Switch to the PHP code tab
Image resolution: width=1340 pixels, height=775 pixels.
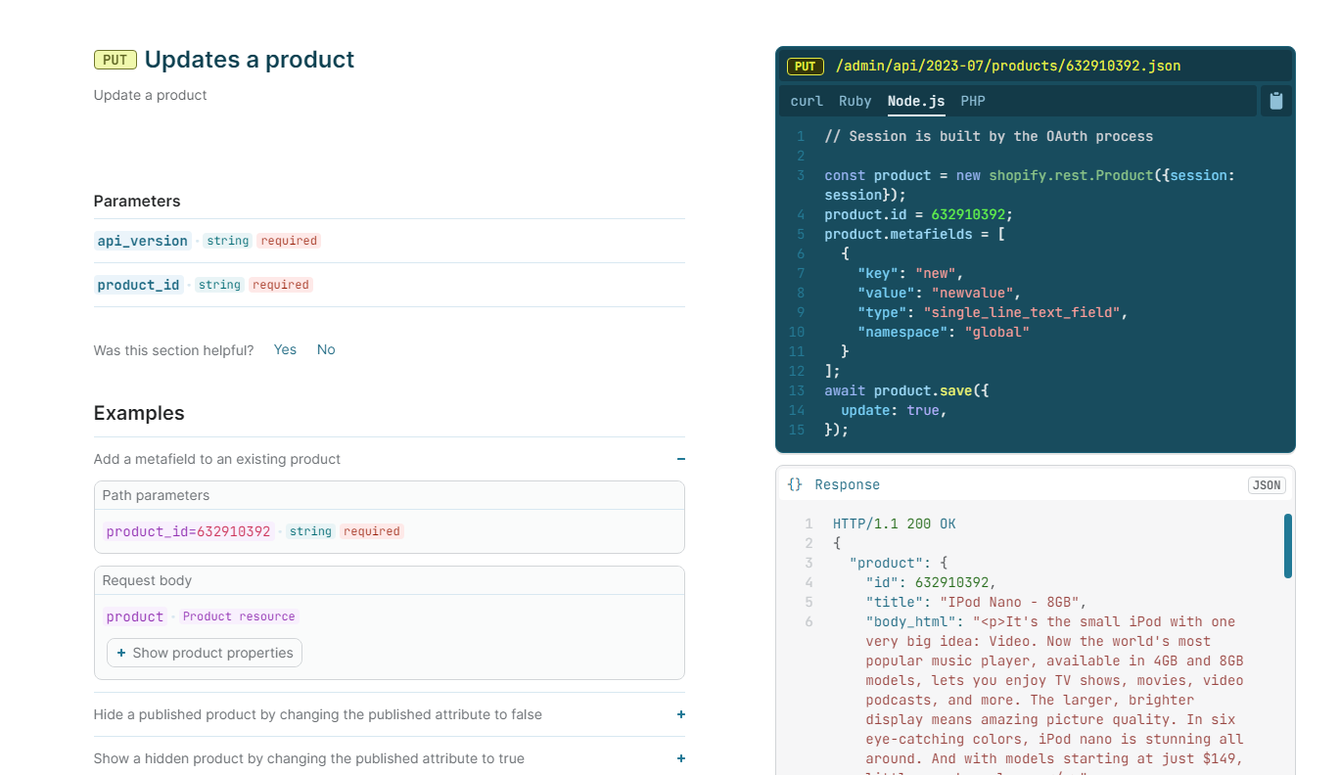tap(972, 101)
